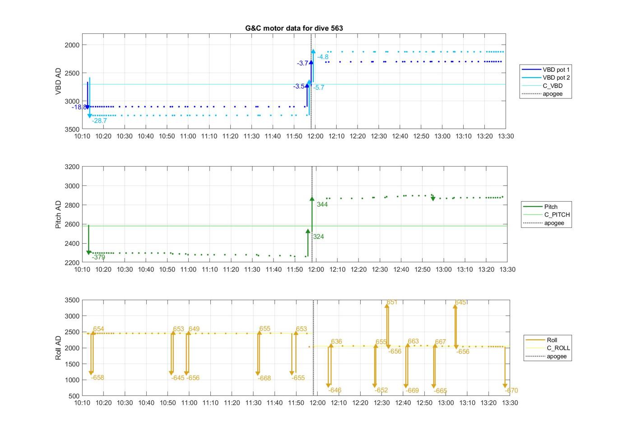Image resolution: width=632 pixels, height=445 pixels.
Task: Click the '-5.7' annotation in the VBD plot
Action: 319,88
